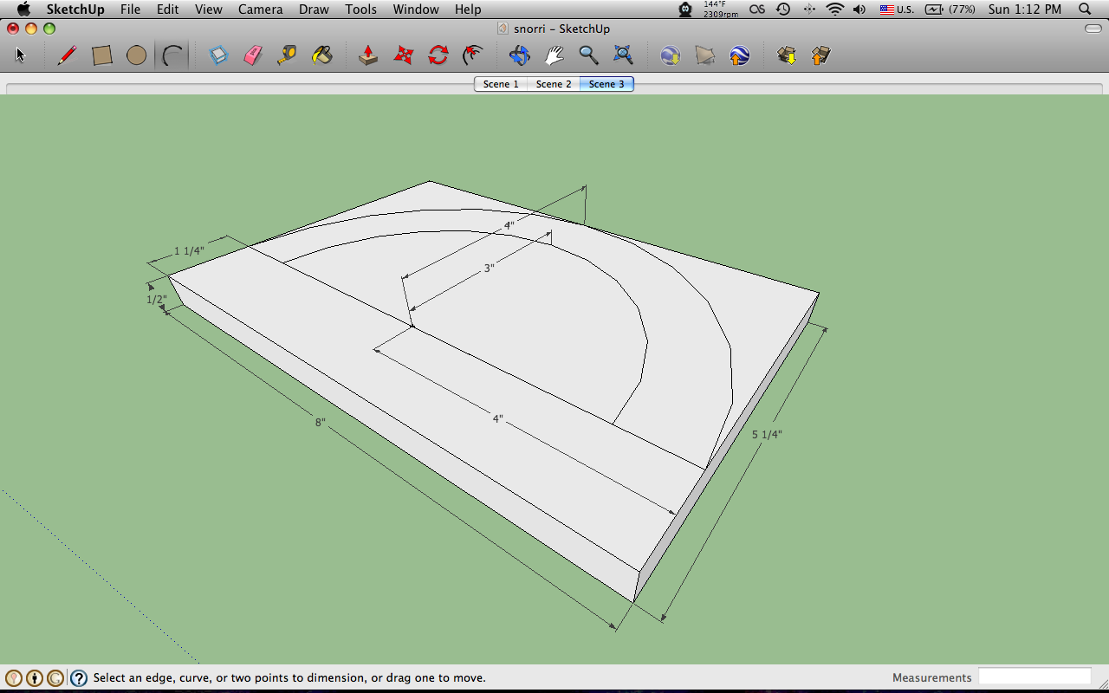The width and height of the screenshot is (1109, 693).
Task: Open the Window menu
Action: tap(416, 10)
